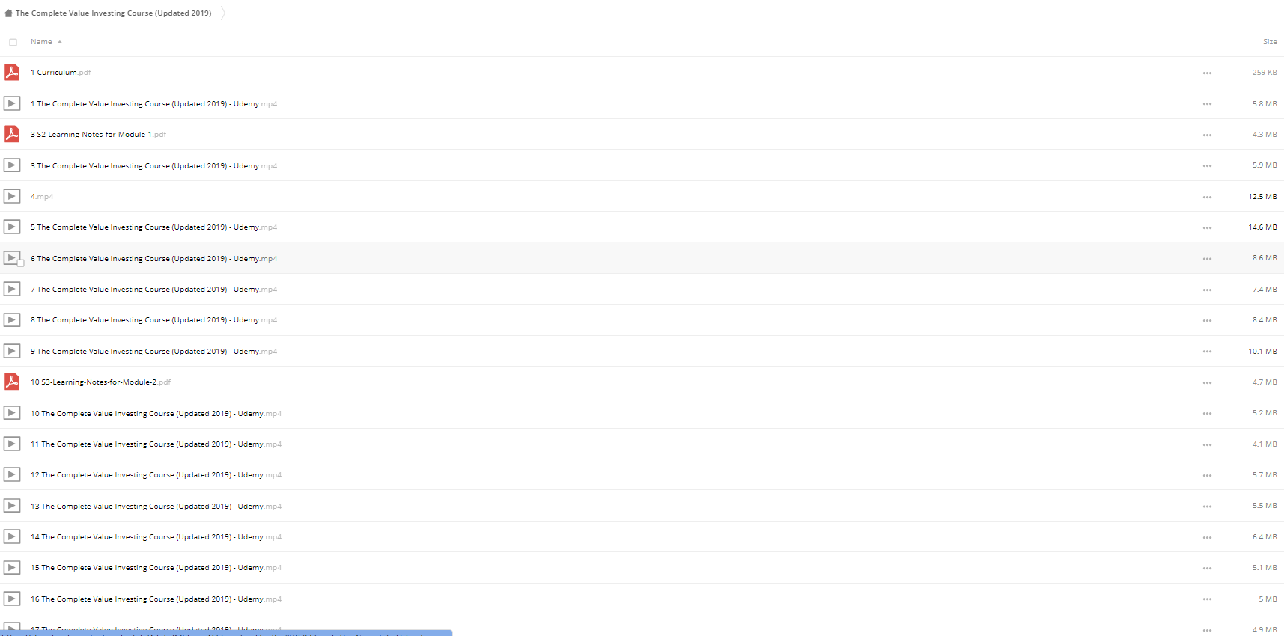This screenshot has height=636, width=1284.
Task: Tick the checkbox on highlighted file 6 row
Action: click(x=21, y=263)
